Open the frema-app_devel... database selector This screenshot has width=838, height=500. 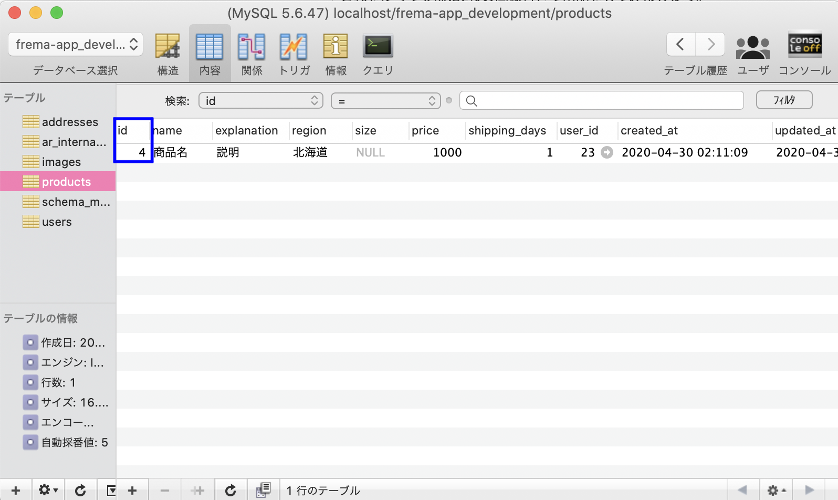click(x=76, y=44)
